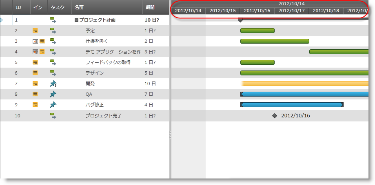
Task: Click the 2012/10/18 timescale header
Action: click(x=326, y=11)
